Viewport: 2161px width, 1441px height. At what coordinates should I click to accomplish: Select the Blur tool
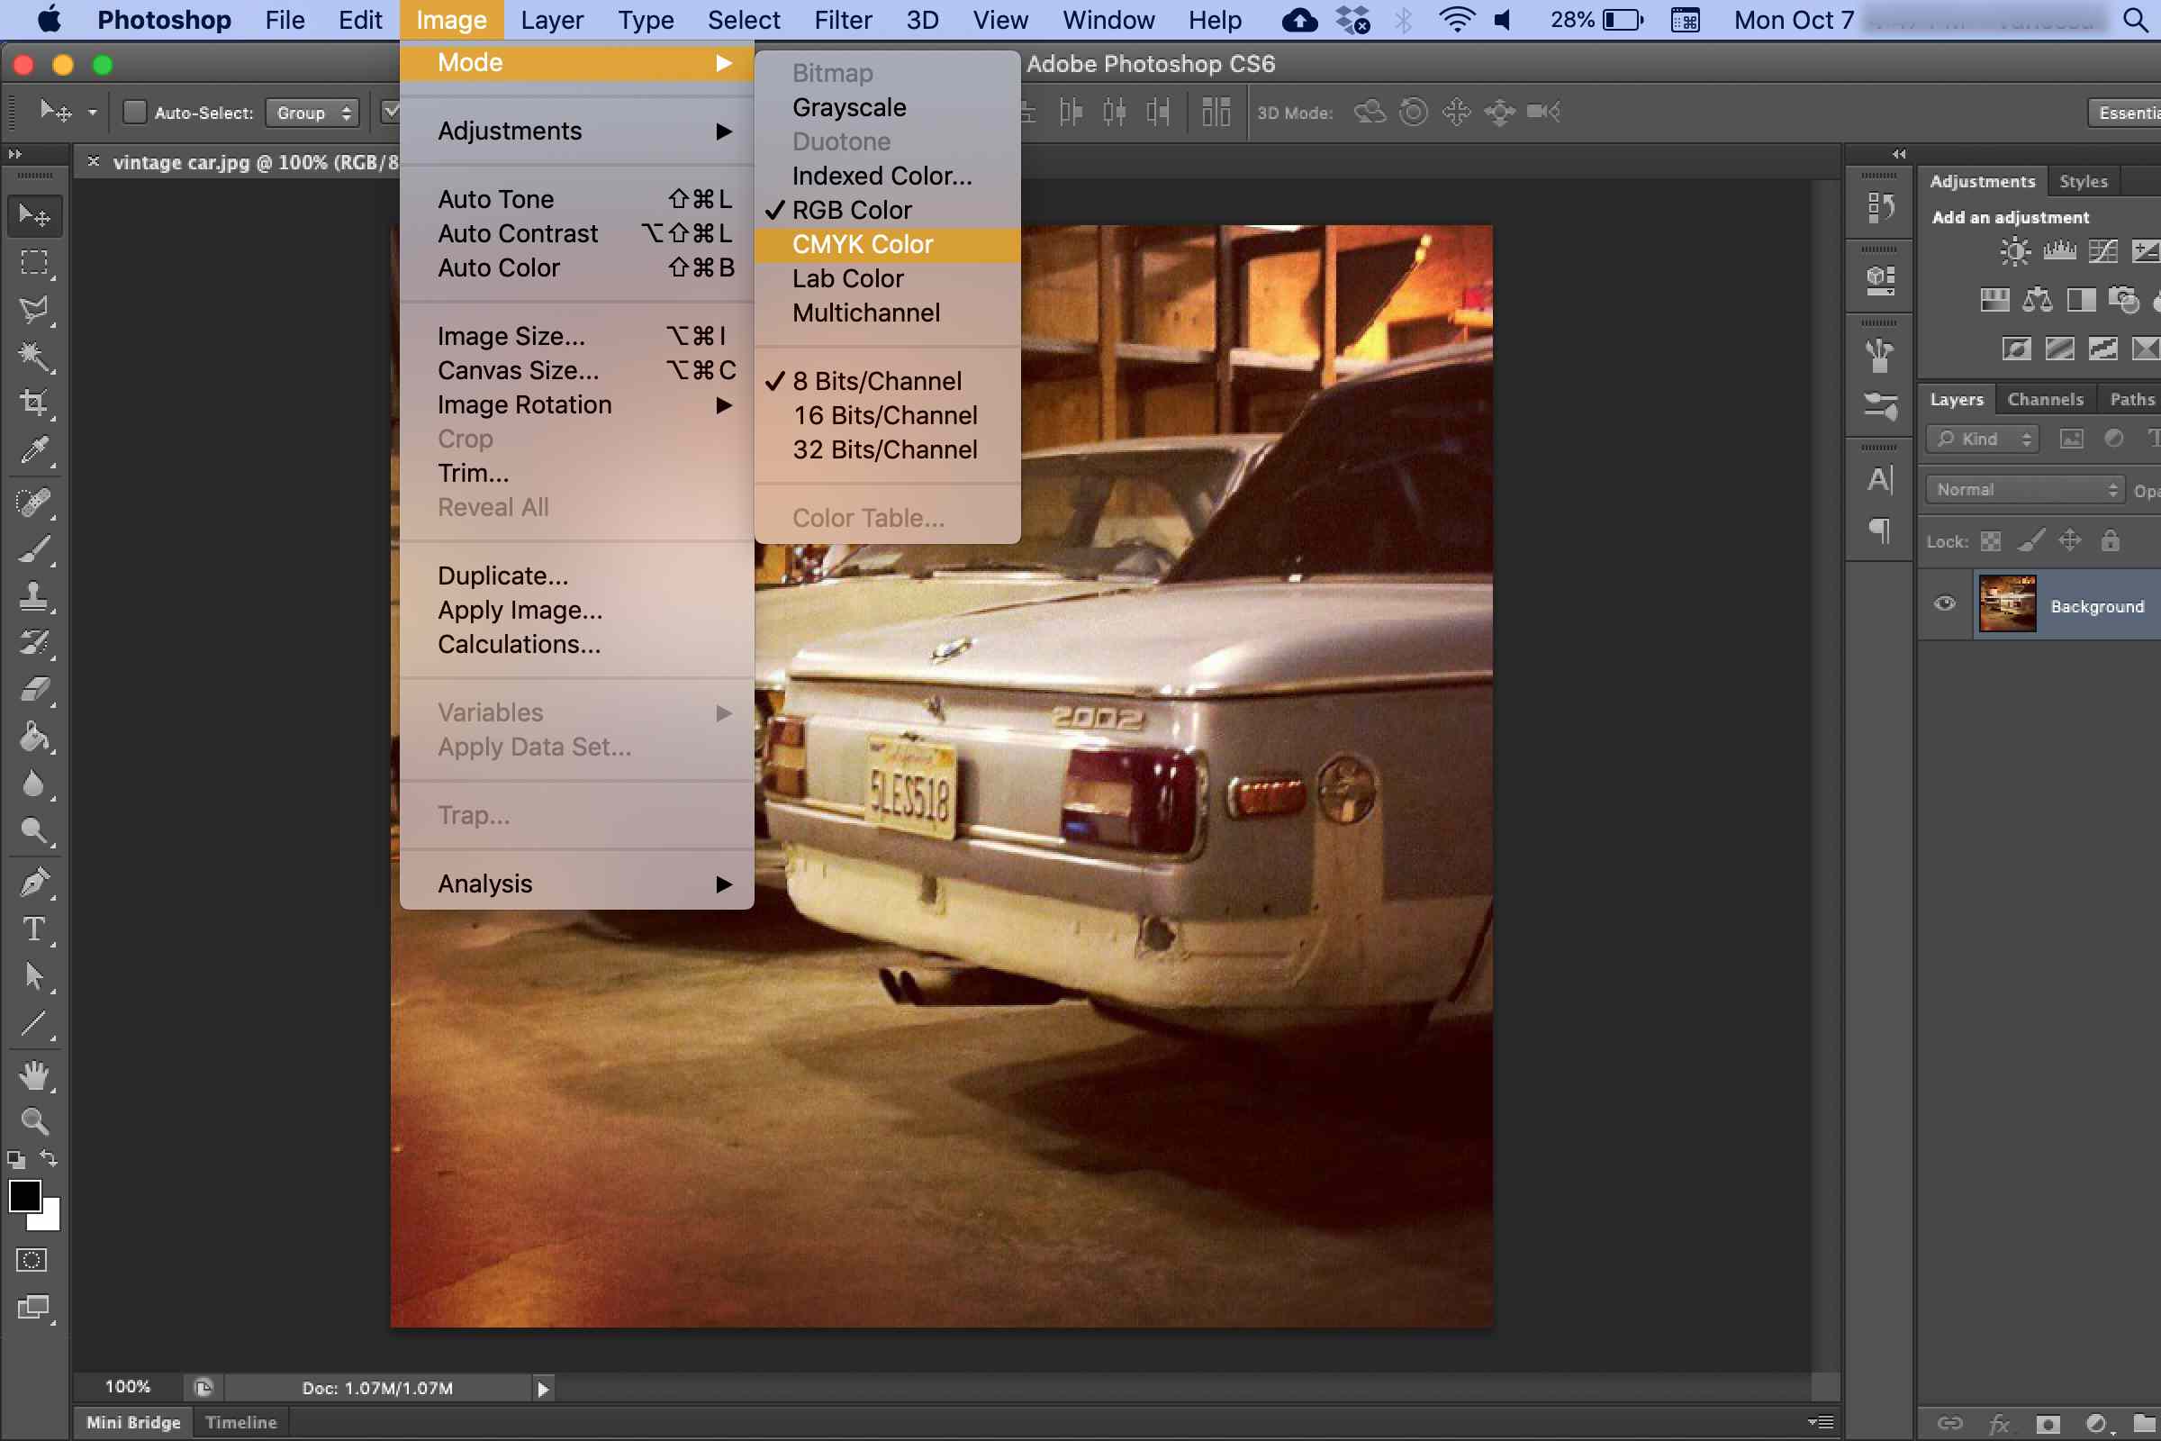click(x=35, y=783)
